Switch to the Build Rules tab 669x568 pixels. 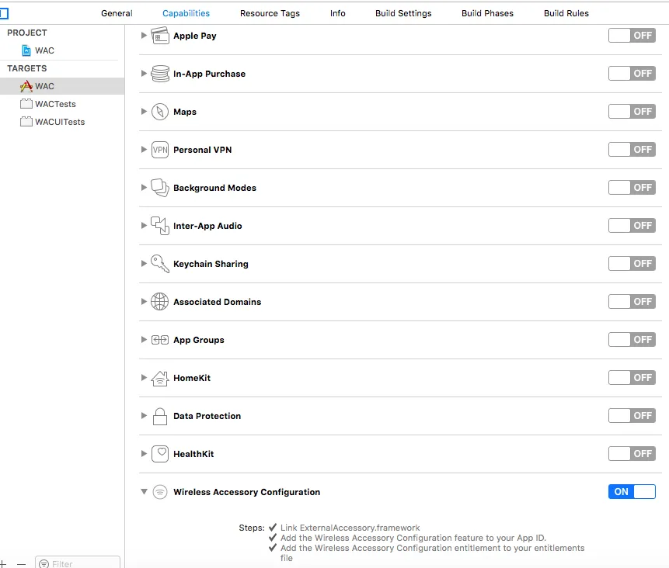566,13
